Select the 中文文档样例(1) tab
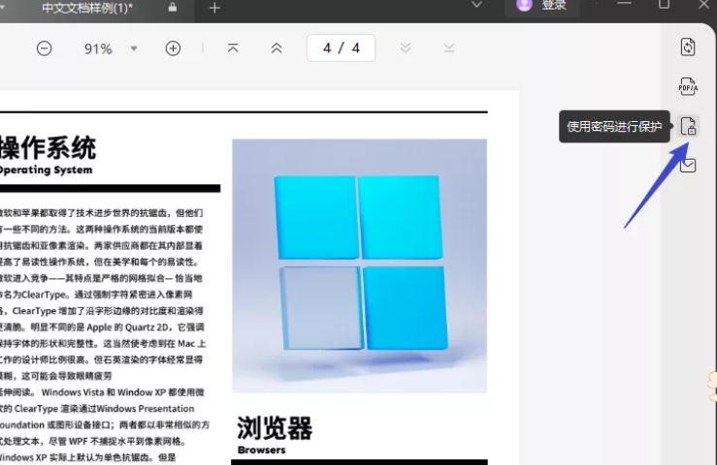The height and width of the screenshot is (465, 717). pos(87,8)
